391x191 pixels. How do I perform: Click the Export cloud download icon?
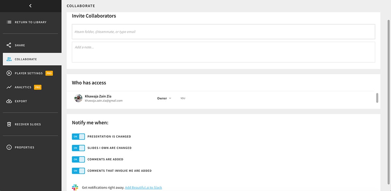pyautogui.click(x=9, y=101)
